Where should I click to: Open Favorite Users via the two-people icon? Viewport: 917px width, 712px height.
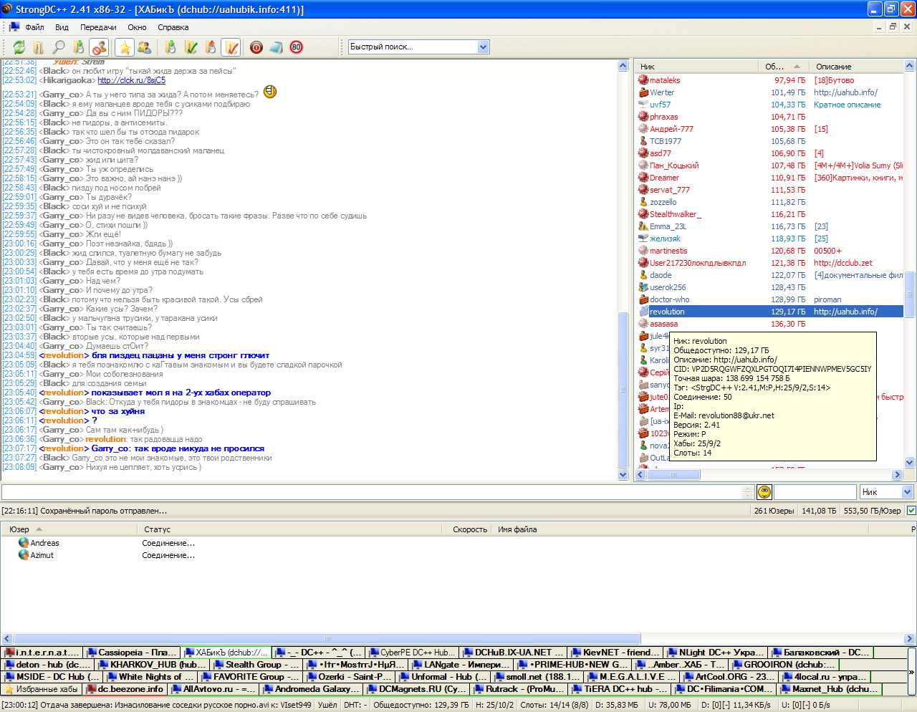point(144,47)
